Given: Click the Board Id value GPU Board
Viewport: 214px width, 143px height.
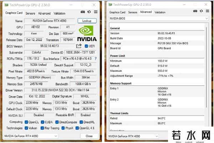Looking at the screenshot, I should tap(164, 48).
